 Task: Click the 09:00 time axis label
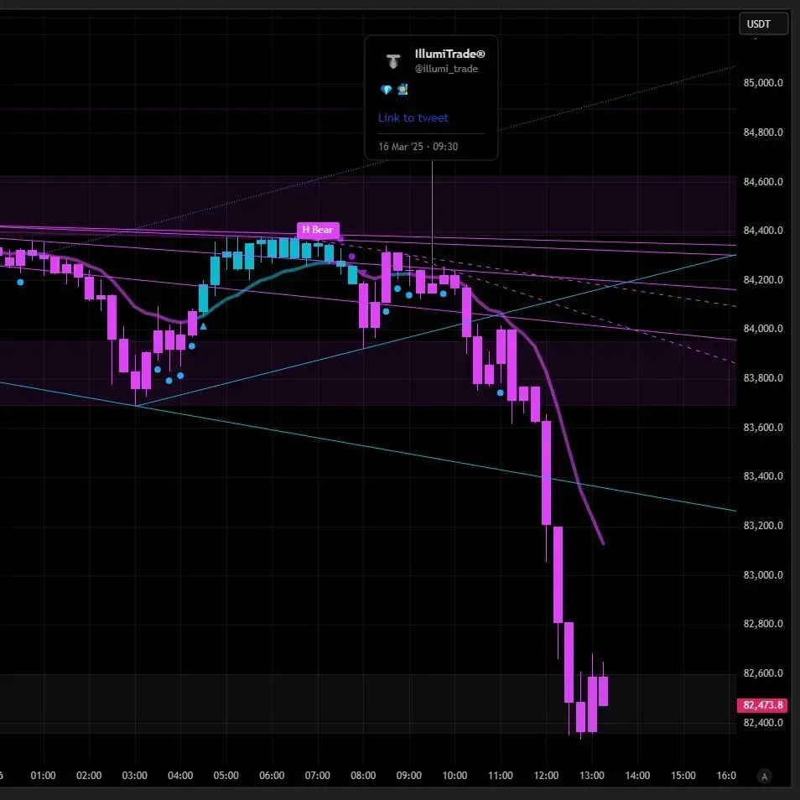click(409, 776)
